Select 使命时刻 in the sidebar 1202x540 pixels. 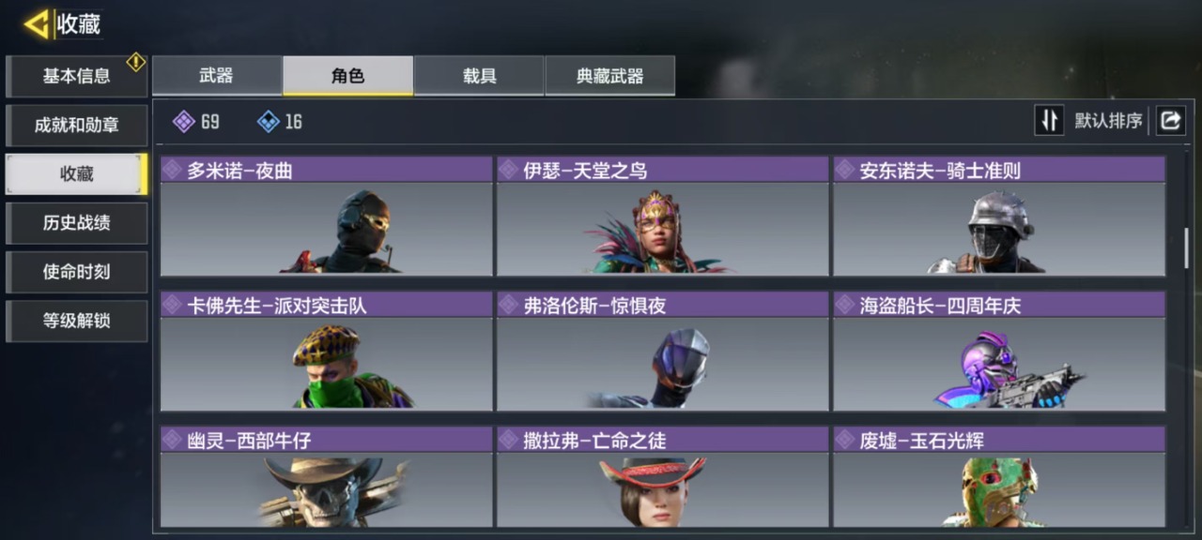click(x=77, y=272)
